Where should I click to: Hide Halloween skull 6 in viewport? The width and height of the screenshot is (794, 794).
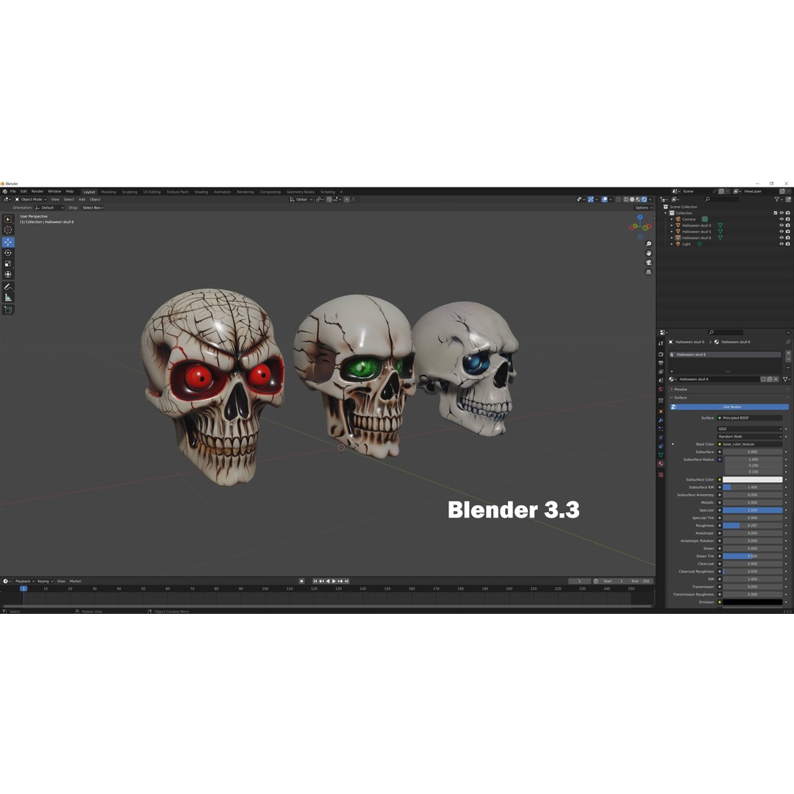782,237
